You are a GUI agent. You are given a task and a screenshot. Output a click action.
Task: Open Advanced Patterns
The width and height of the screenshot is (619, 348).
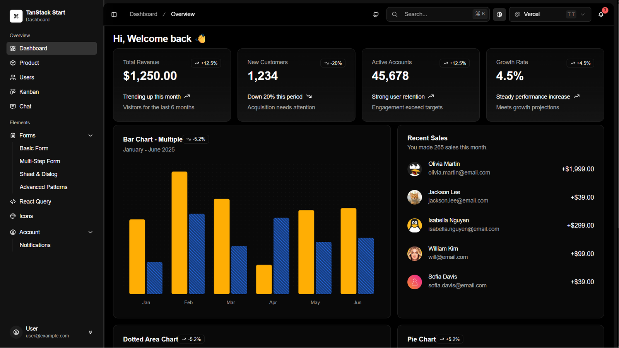point(44,187)
